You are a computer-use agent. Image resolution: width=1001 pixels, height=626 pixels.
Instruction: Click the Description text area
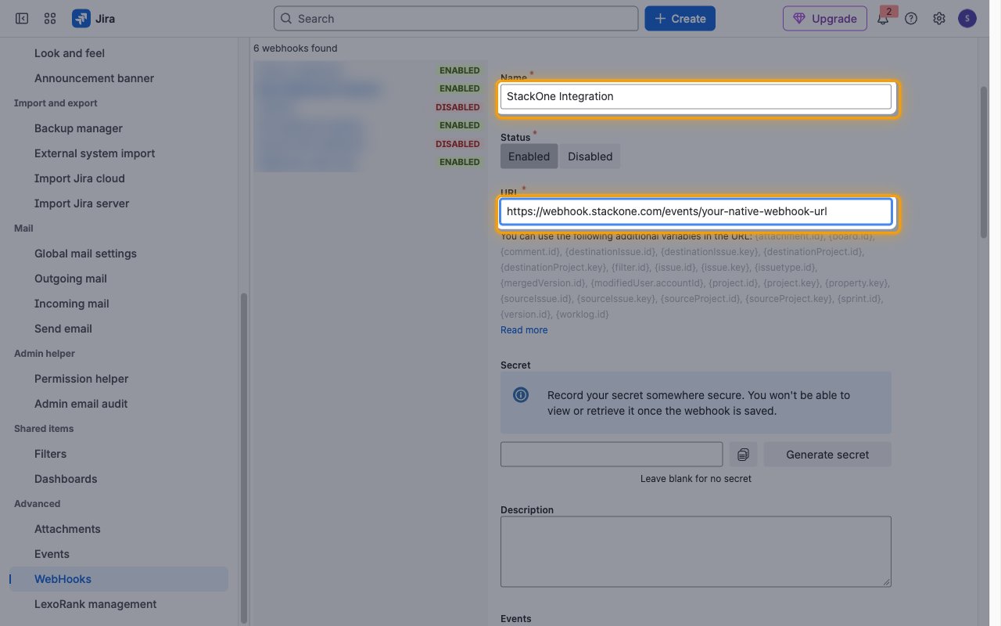pos(696,552)
